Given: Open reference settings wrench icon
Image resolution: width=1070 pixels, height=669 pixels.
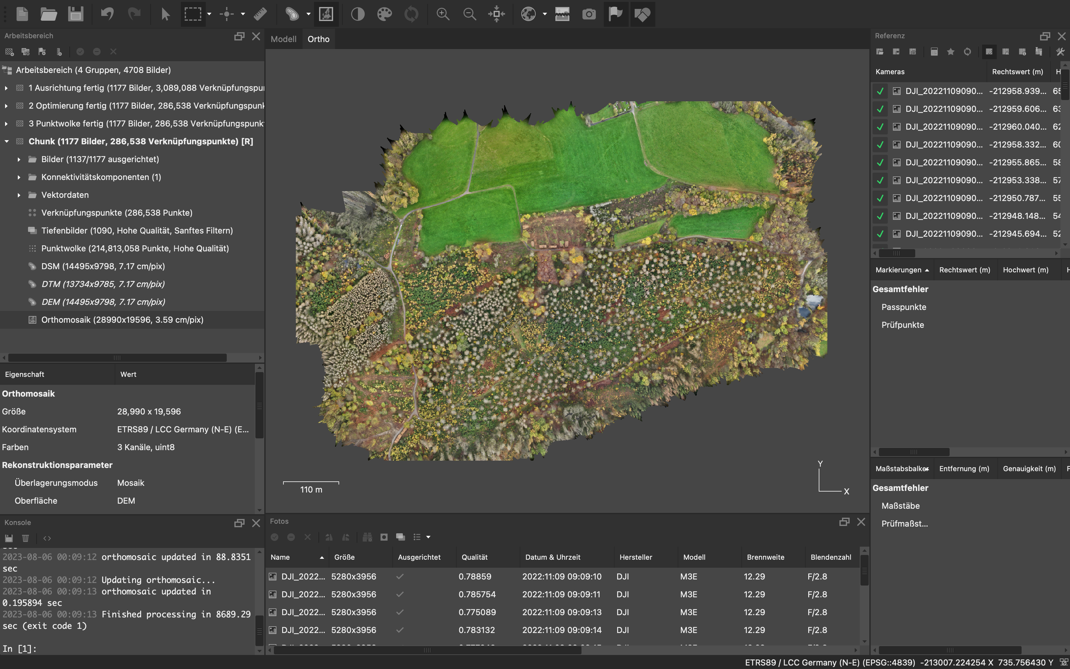Looking at the screenshot, I should click(1060, 52).
